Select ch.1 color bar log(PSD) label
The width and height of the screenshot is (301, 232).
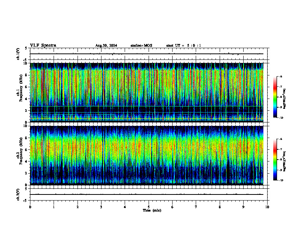click(x=285, y=99)
